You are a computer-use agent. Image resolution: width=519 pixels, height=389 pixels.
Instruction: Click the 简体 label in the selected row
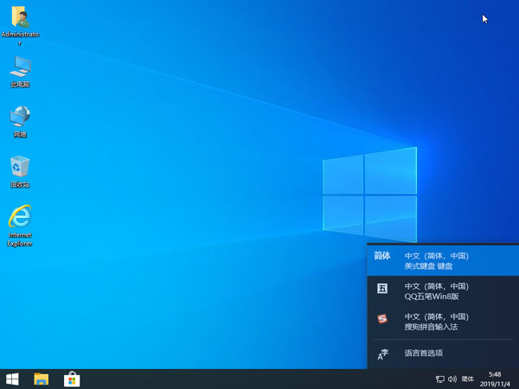[x=382, y=256]
